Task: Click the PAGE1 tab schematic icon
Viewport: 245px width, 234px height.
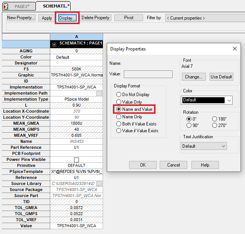Action: click(x=5, y=6)
